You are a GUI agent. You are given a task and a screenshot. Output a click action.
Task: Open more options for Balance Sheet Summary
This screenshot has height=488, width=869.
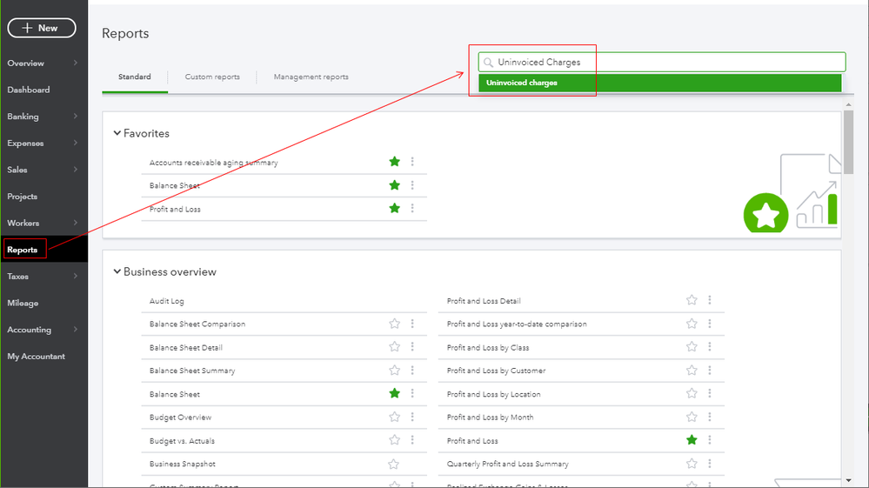point(412,370)
